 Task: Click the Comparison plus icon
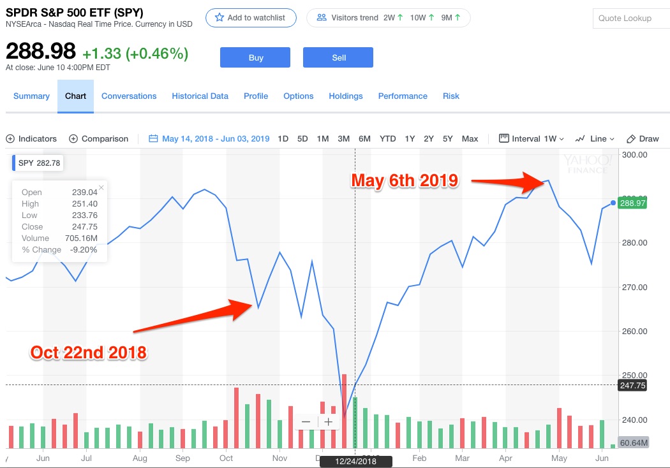(x=73, y=138)
